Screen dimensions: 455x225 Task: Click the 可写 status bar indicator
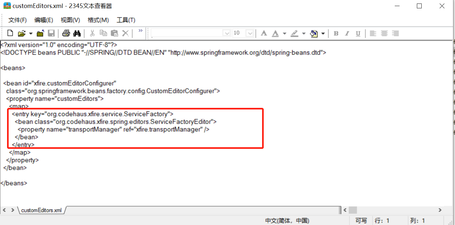tap(361, 221)
